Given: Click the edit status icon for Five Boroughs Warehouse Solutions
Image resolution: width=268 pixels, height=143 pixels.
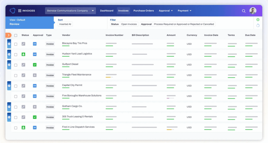Looking at the screenshot, I should coord(23,96).
